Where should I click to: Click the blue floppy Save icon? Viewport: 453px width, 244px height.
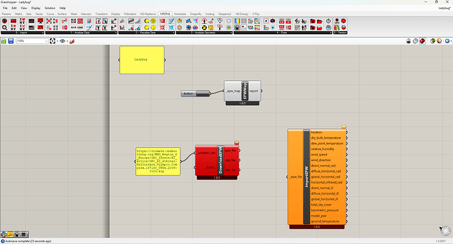(x=11, y=41)
